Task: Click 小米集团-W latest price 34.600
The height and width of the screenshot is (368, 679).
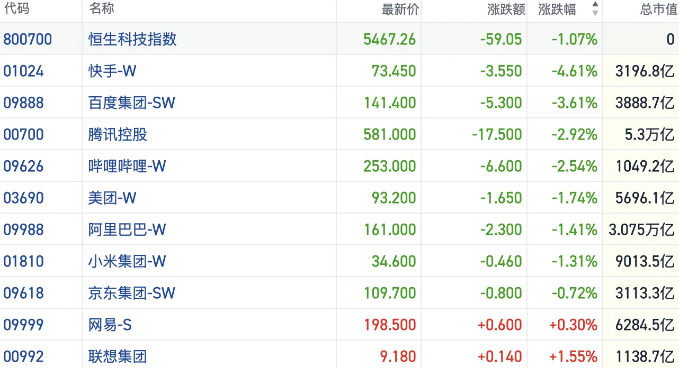Action: tap(394, 261)
